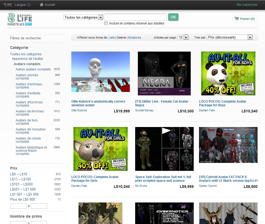Viewport: 265px width, 224px height.
Task: Filter price range L$101 – L$500
Action: coord(21,184)
